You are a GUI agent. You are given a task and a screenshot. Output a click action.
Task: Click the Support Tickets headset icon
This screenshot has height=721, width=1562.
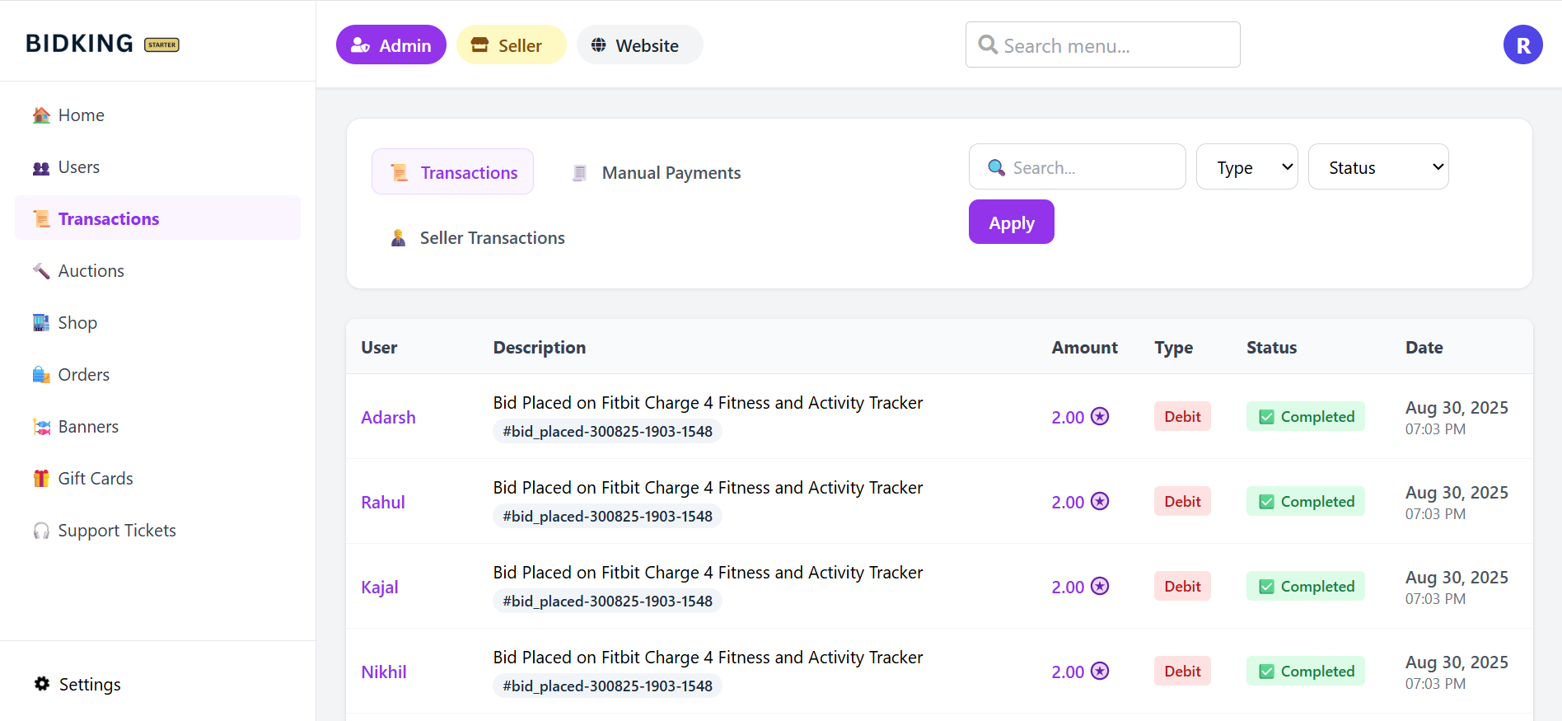(x=41, y=531)
